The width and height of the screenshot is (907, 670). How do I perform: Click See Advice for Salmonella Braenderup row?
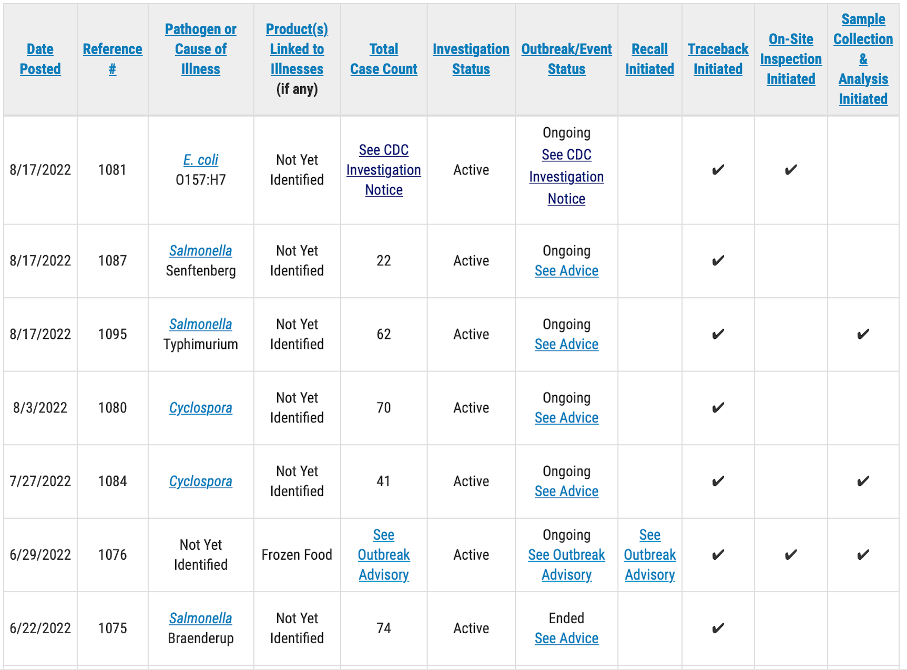(566, 638)
